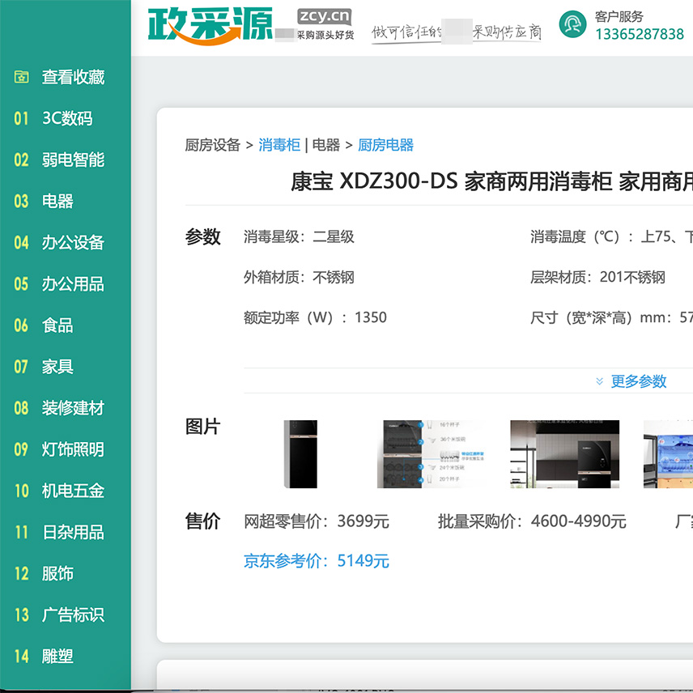Select the 3C数码 category
This screenshot has width=693, height=693.
[x=66, y=118]
